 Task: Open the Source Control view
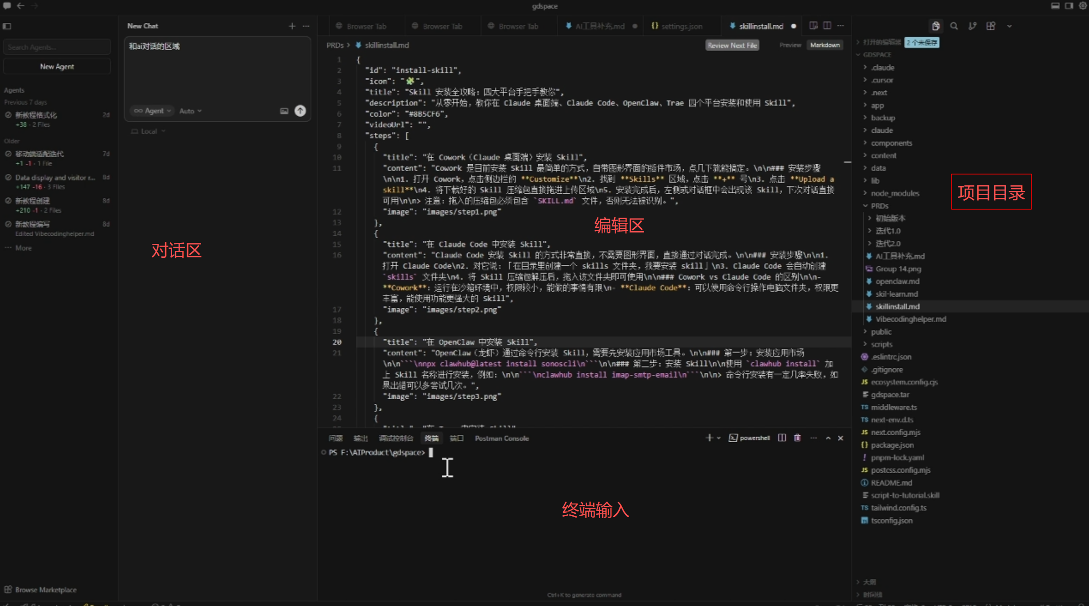[x=973, y=26]
